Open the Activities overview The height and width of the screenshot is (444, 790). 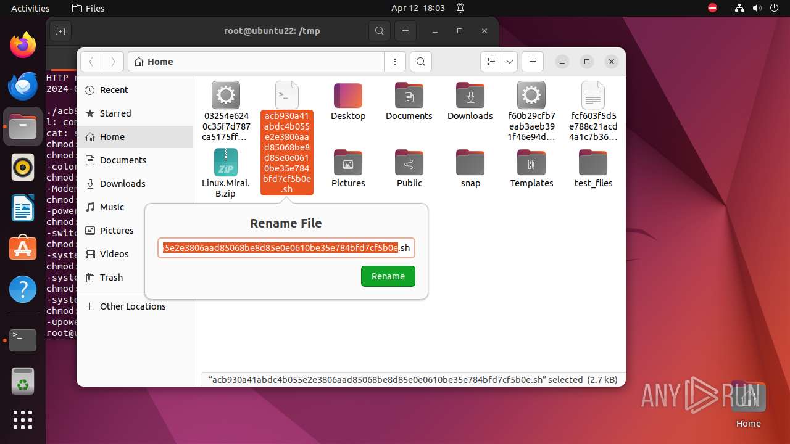30,8
